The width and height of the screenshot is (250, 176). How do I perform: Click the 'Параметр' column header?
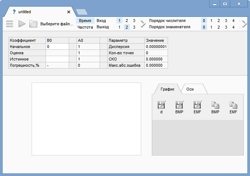point(126,40)
